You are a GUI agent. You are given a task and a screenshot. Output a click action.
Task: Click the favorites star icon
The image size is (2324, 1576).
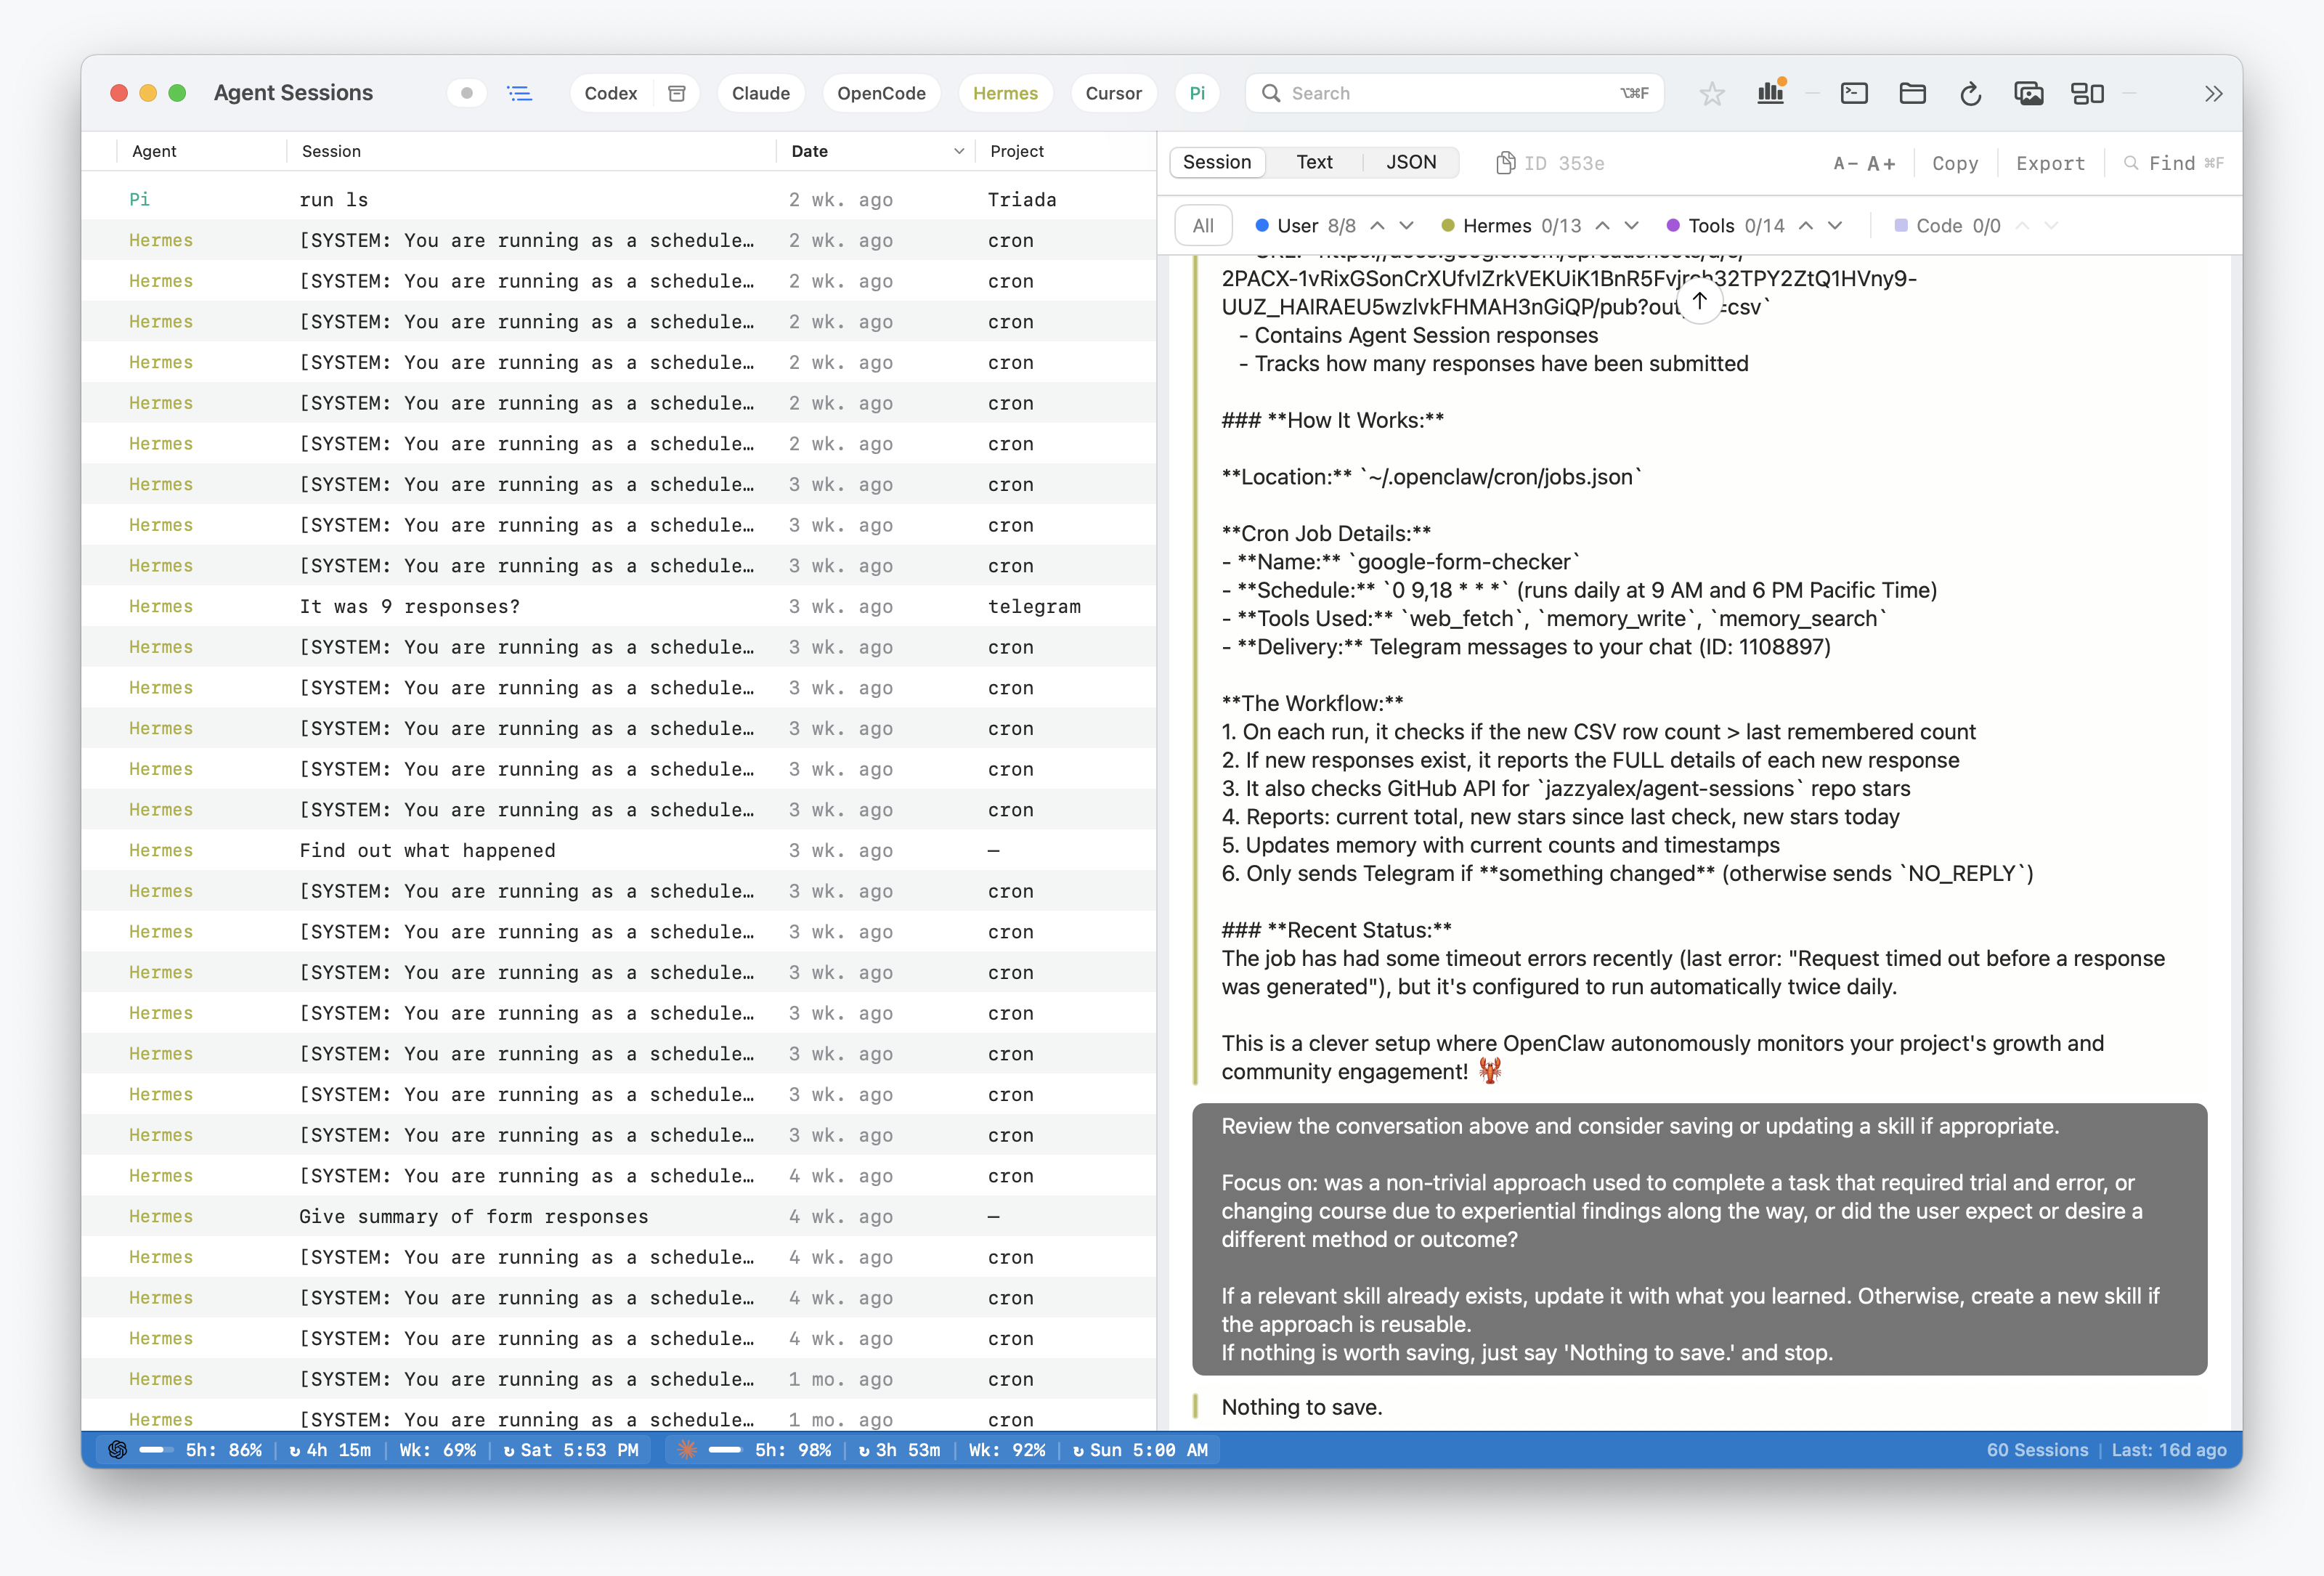tap(1711, 93)
